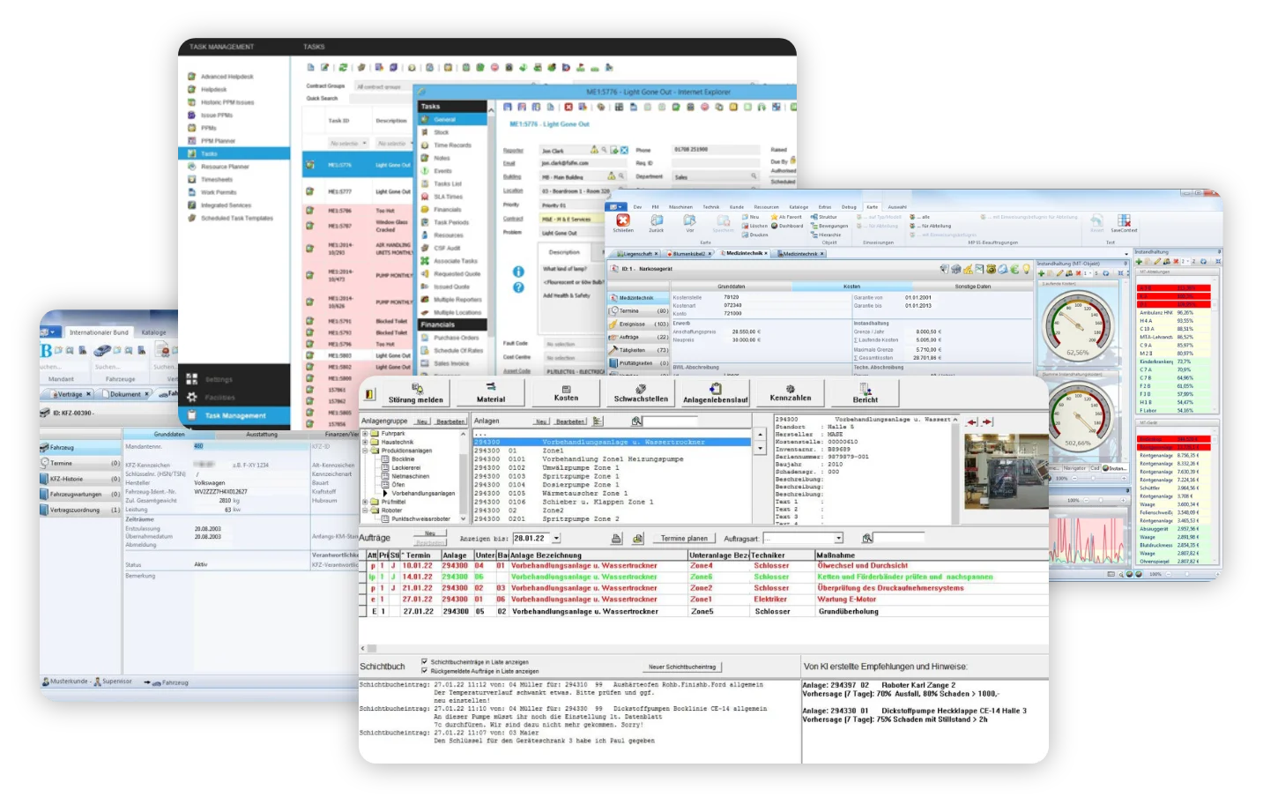Viewport: 1263px width, 805px height.
Task: Click the Aufträge search binoculars icon
Action: click(x=866, y=538)
